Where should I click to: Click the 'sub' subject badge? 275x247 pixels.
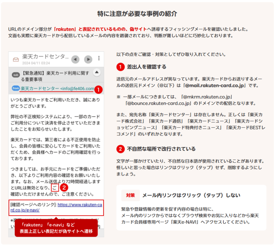coord(16,75)
